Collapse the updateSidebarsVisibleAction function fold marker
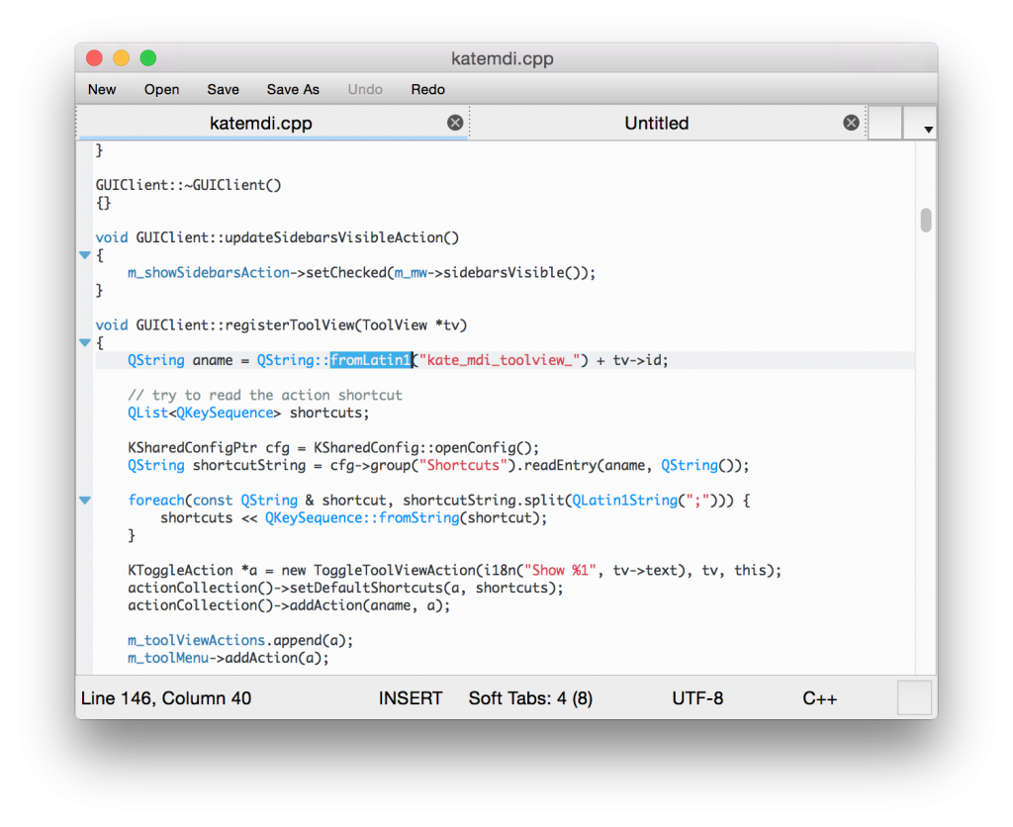The height and width of the screenshot is (827, 1013). 85,255
